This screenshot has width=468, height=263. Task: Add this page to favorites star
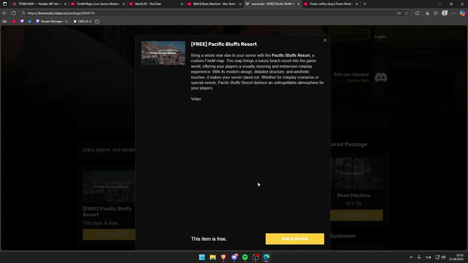[407, 13]
